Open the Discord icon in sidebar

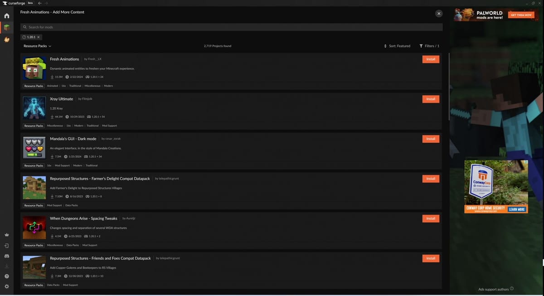(x=6, y=256)
